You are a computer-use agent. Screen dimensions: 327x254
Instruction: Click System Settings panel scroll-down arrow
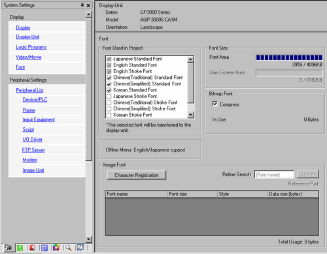(x=88, y=239)
